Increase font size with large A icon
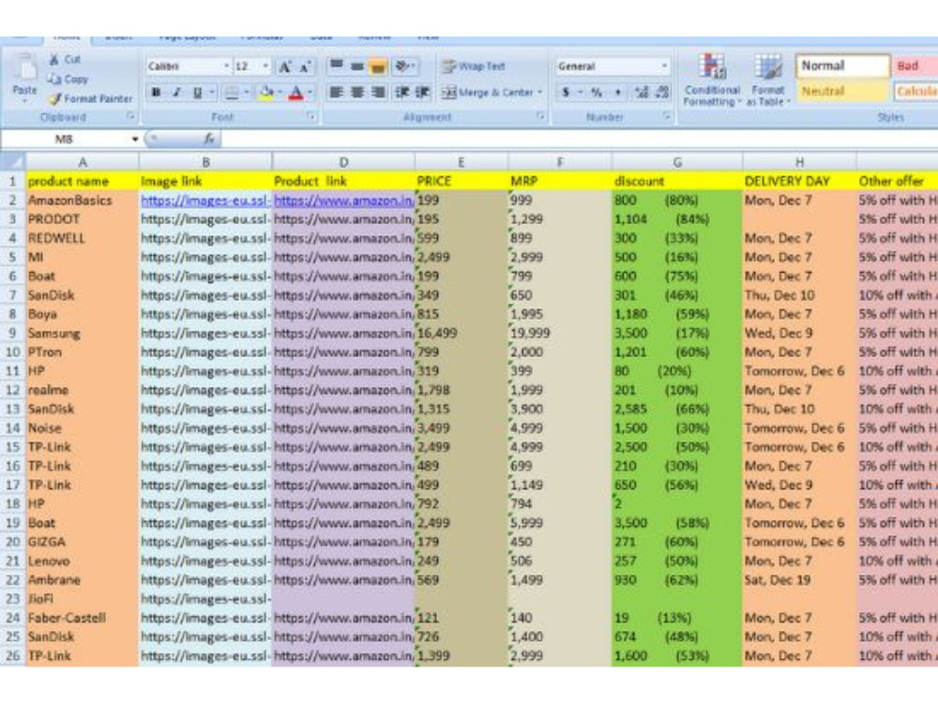The width and height of the screenshot is (938, 703). 285,67
